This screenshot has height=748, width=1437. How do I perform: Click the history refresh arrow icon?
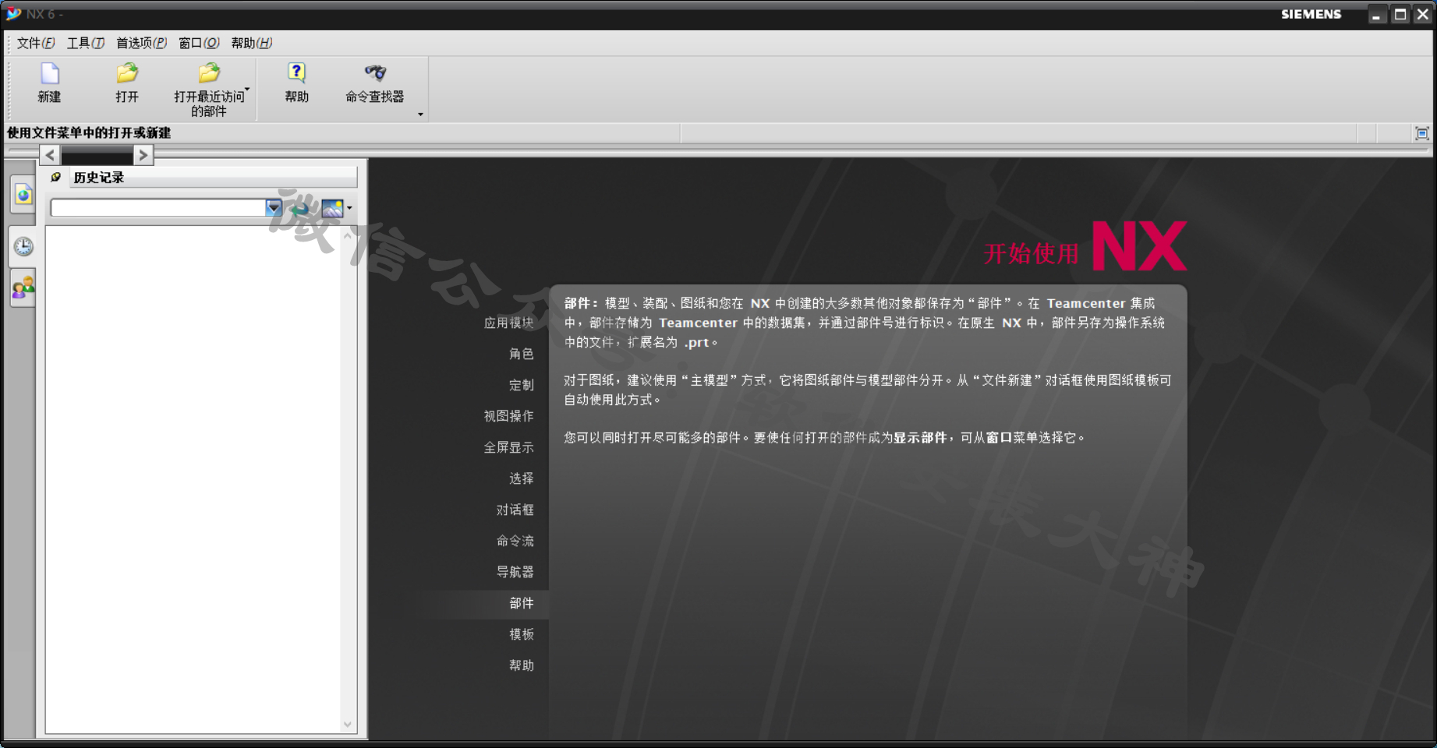[x=300, y=208]
